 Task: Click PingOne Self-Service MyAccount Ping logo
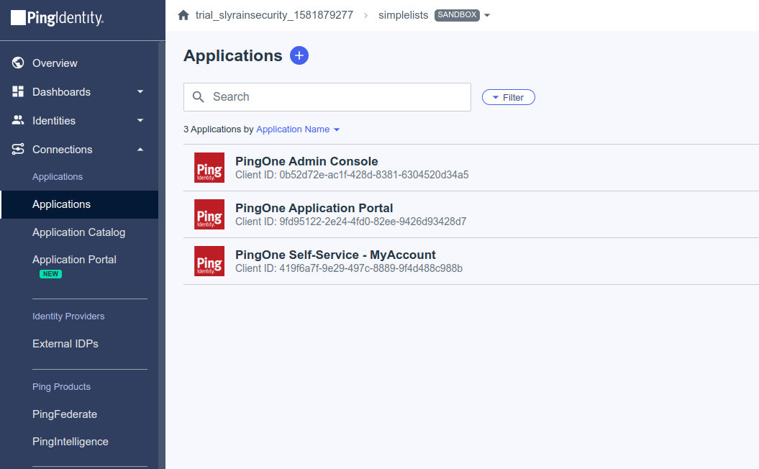tap(209, 261)
